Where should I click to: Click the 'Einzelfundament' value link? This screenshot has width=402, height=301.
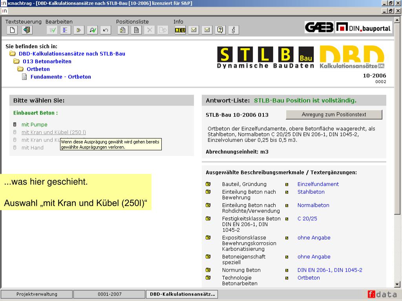pos(318,184)
